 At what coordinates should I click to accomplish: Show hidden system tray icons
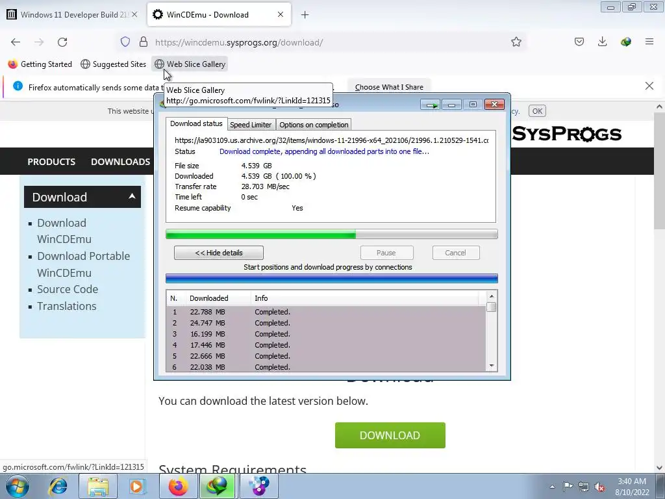coord(552,487)
